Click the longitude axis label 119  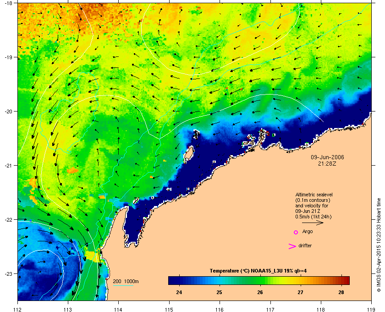click(x=371, y=310)
